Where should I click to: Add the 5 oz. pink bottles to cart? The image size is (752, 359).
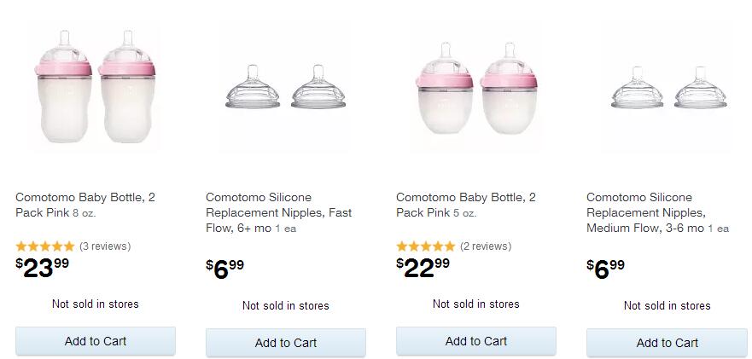pos(476,341)
